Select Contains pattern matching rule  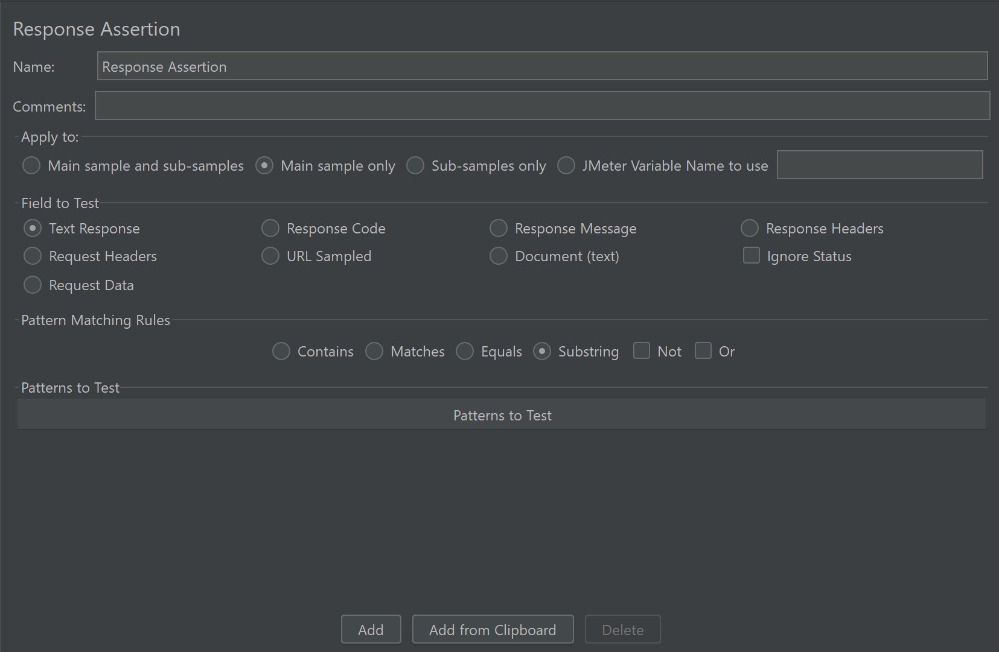pyautogui.click(x=281, y=351)
